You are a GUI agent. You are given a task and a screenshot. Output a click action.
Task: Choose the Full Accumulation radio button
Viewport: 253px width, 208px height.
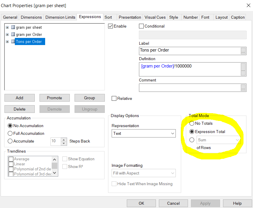[10, 133]
